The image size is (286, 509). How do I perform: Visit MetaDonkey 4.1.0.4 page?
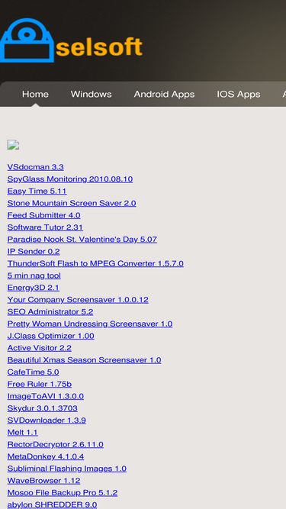[x=46, y=456]
